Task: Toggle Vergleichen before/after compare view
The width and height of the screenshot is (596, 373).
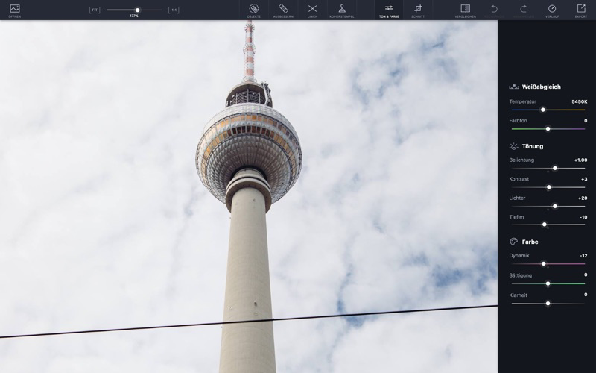Action: tap(465, 10)
